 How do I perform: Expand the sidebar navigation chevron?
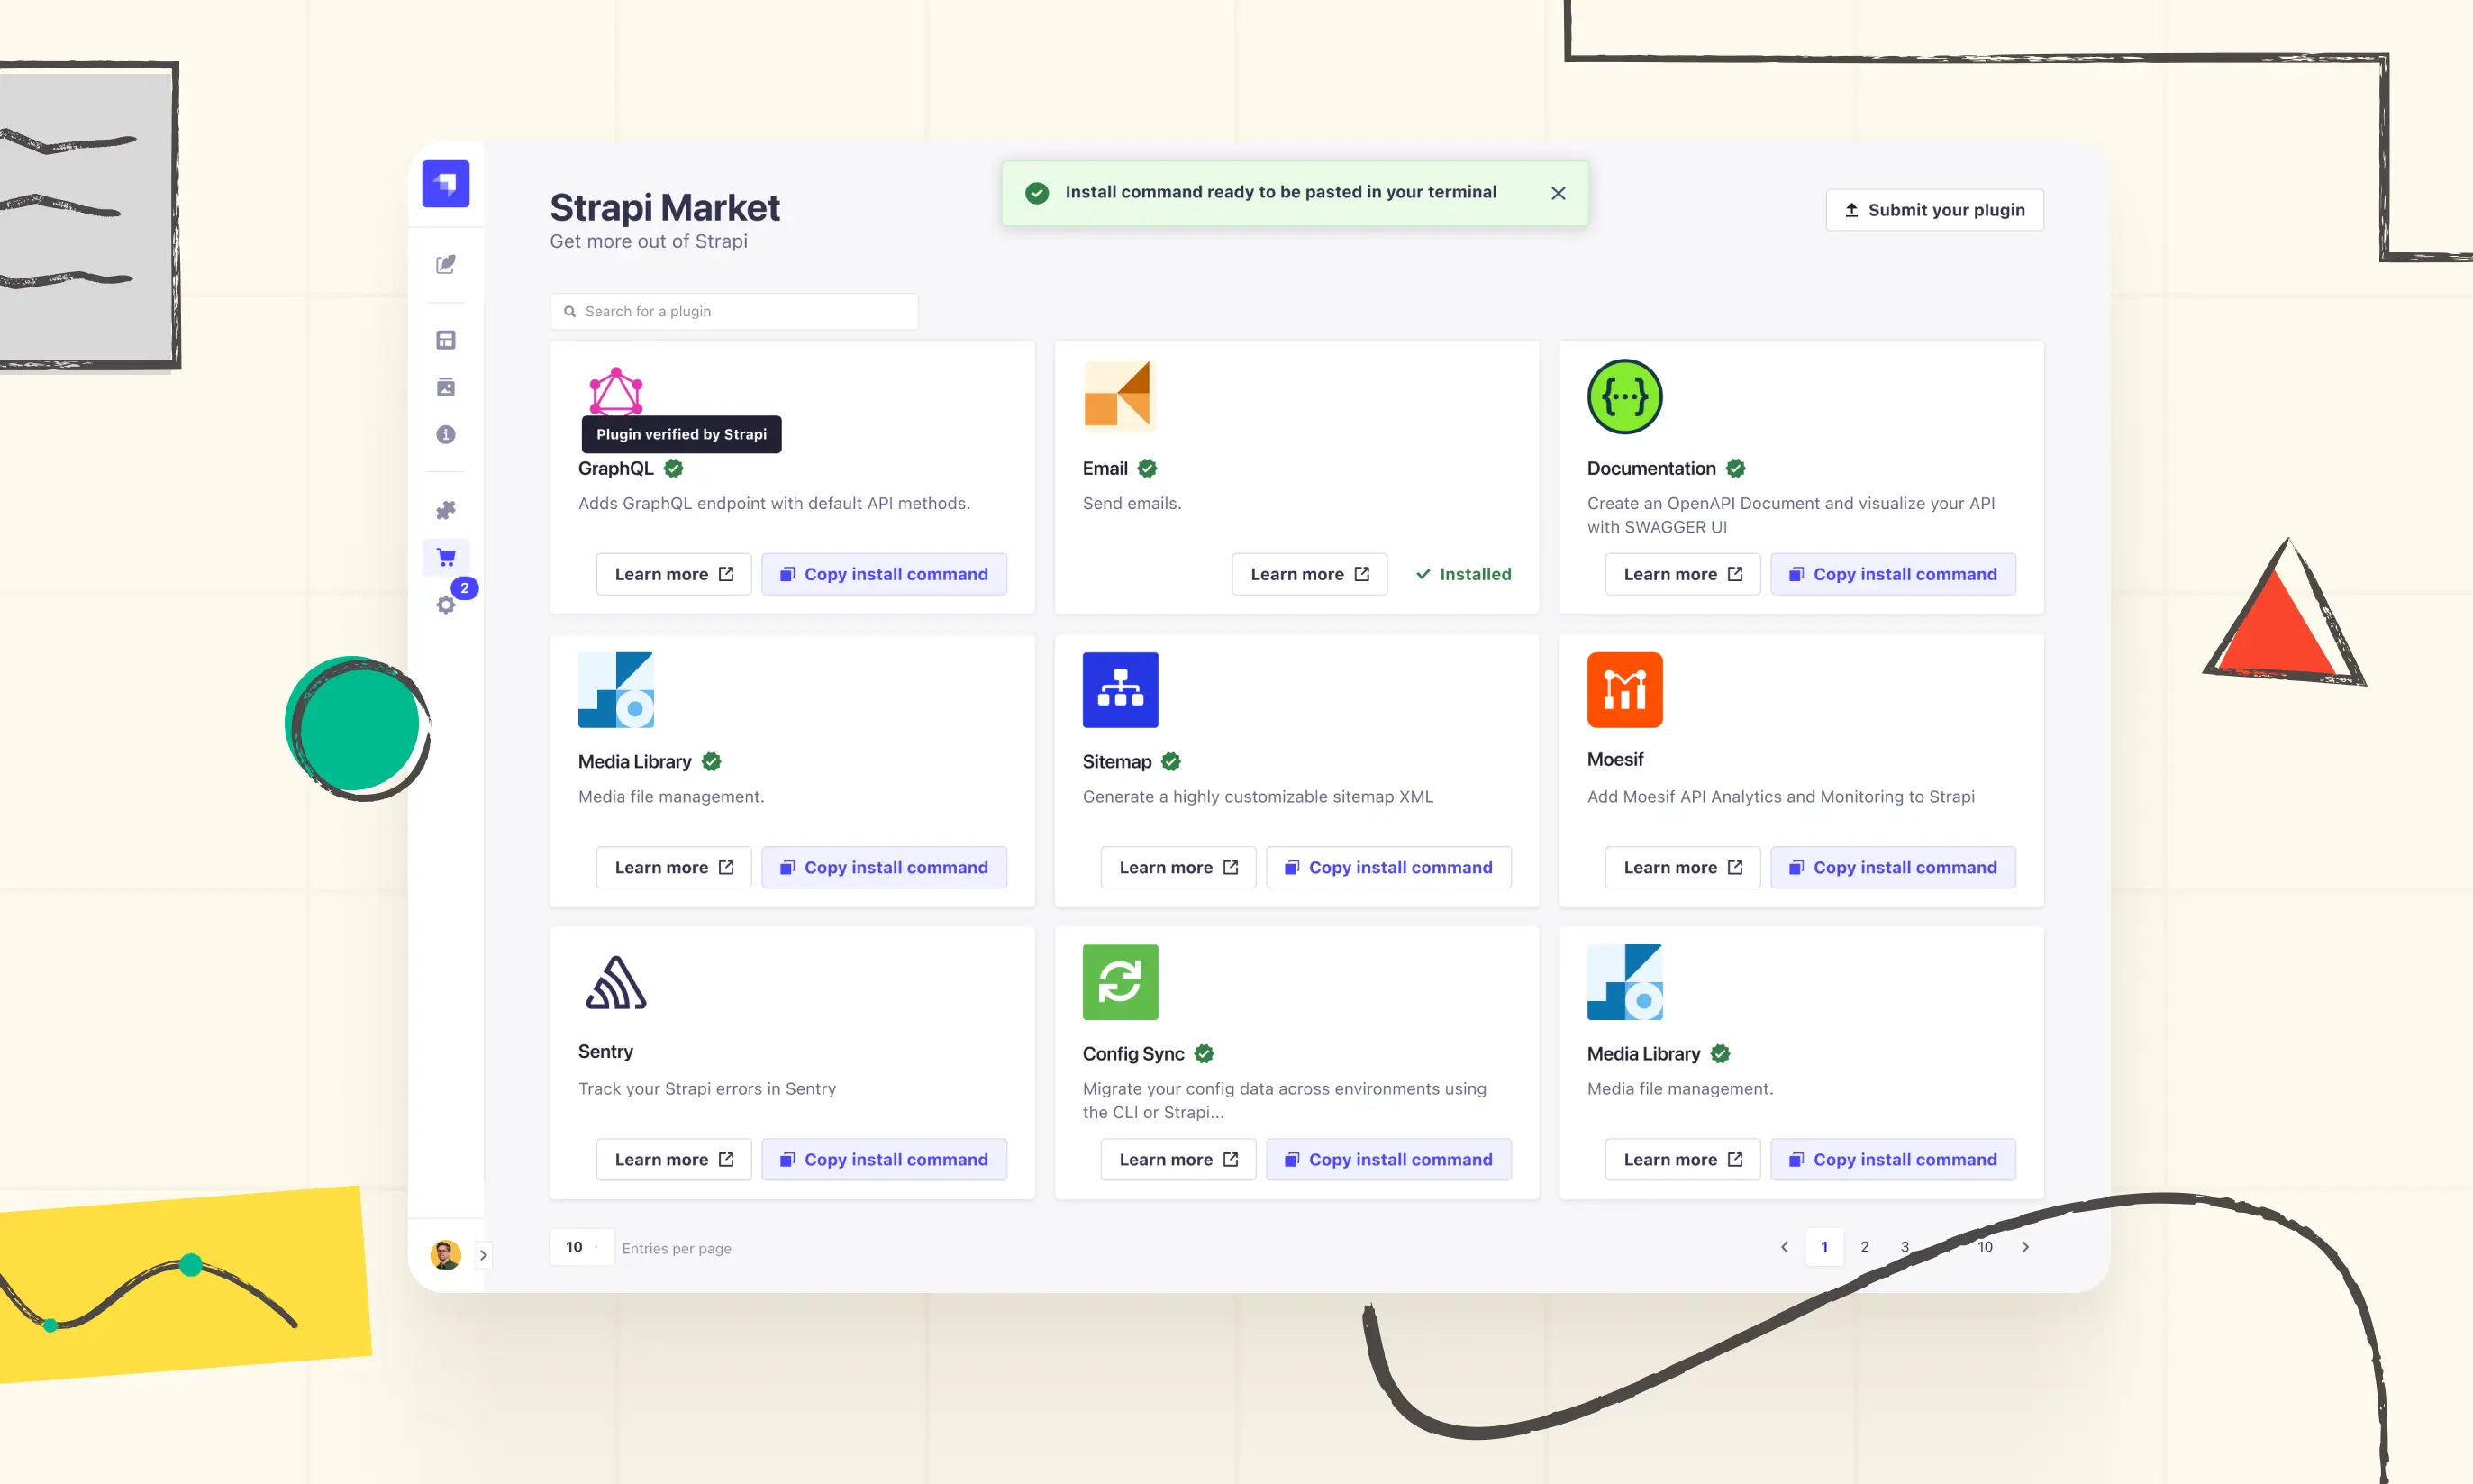point(483,1254)
